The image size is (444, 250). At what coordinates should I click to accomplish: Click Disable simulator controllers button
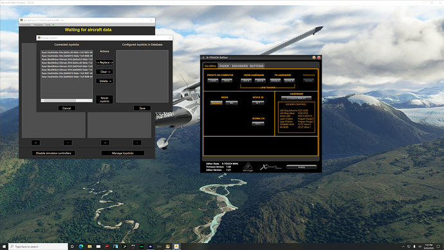tap(53, 153)
